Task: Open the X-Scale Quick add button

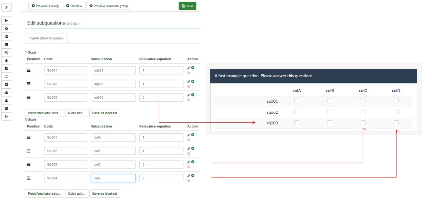Action: tap(77, 194)
